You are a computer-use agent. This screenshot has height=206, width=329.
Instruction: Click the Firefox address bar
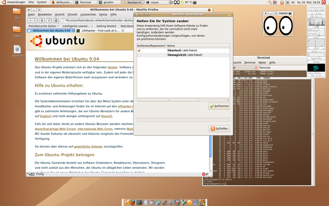[x=97, y=21]
